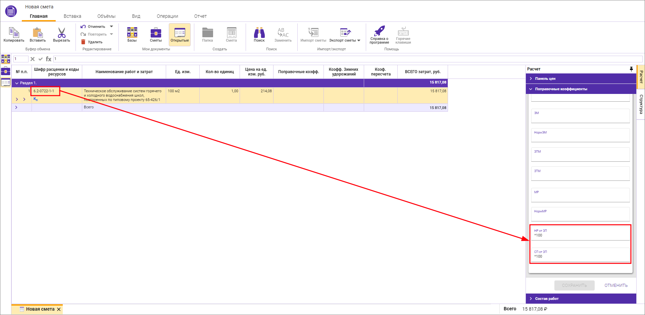The image size is (645, 315).
Task: Expand the Панель цен section
Action: (545, 78)
